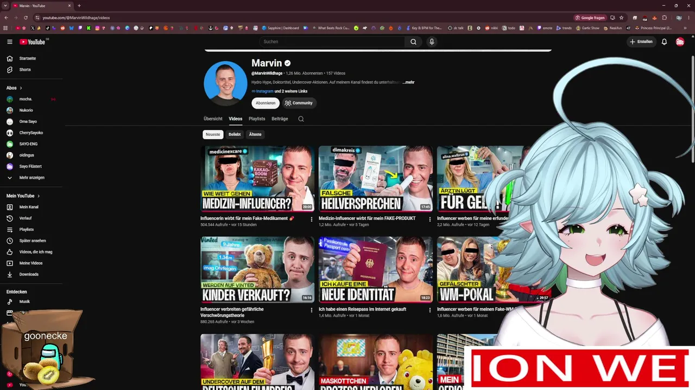This screenshot has width=695, height=390.
Task: Switch to the Übersicht tab
Action: (x=213, y=119)
